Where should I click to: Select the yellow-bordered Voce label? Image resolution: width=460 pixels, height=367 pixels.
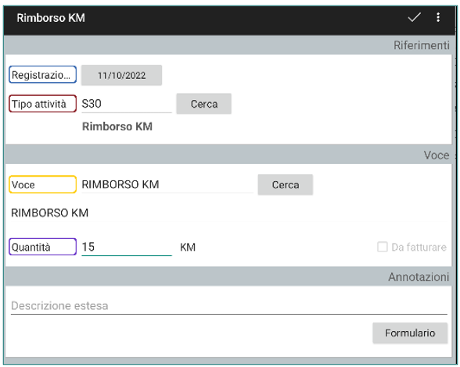pos(43,184)
